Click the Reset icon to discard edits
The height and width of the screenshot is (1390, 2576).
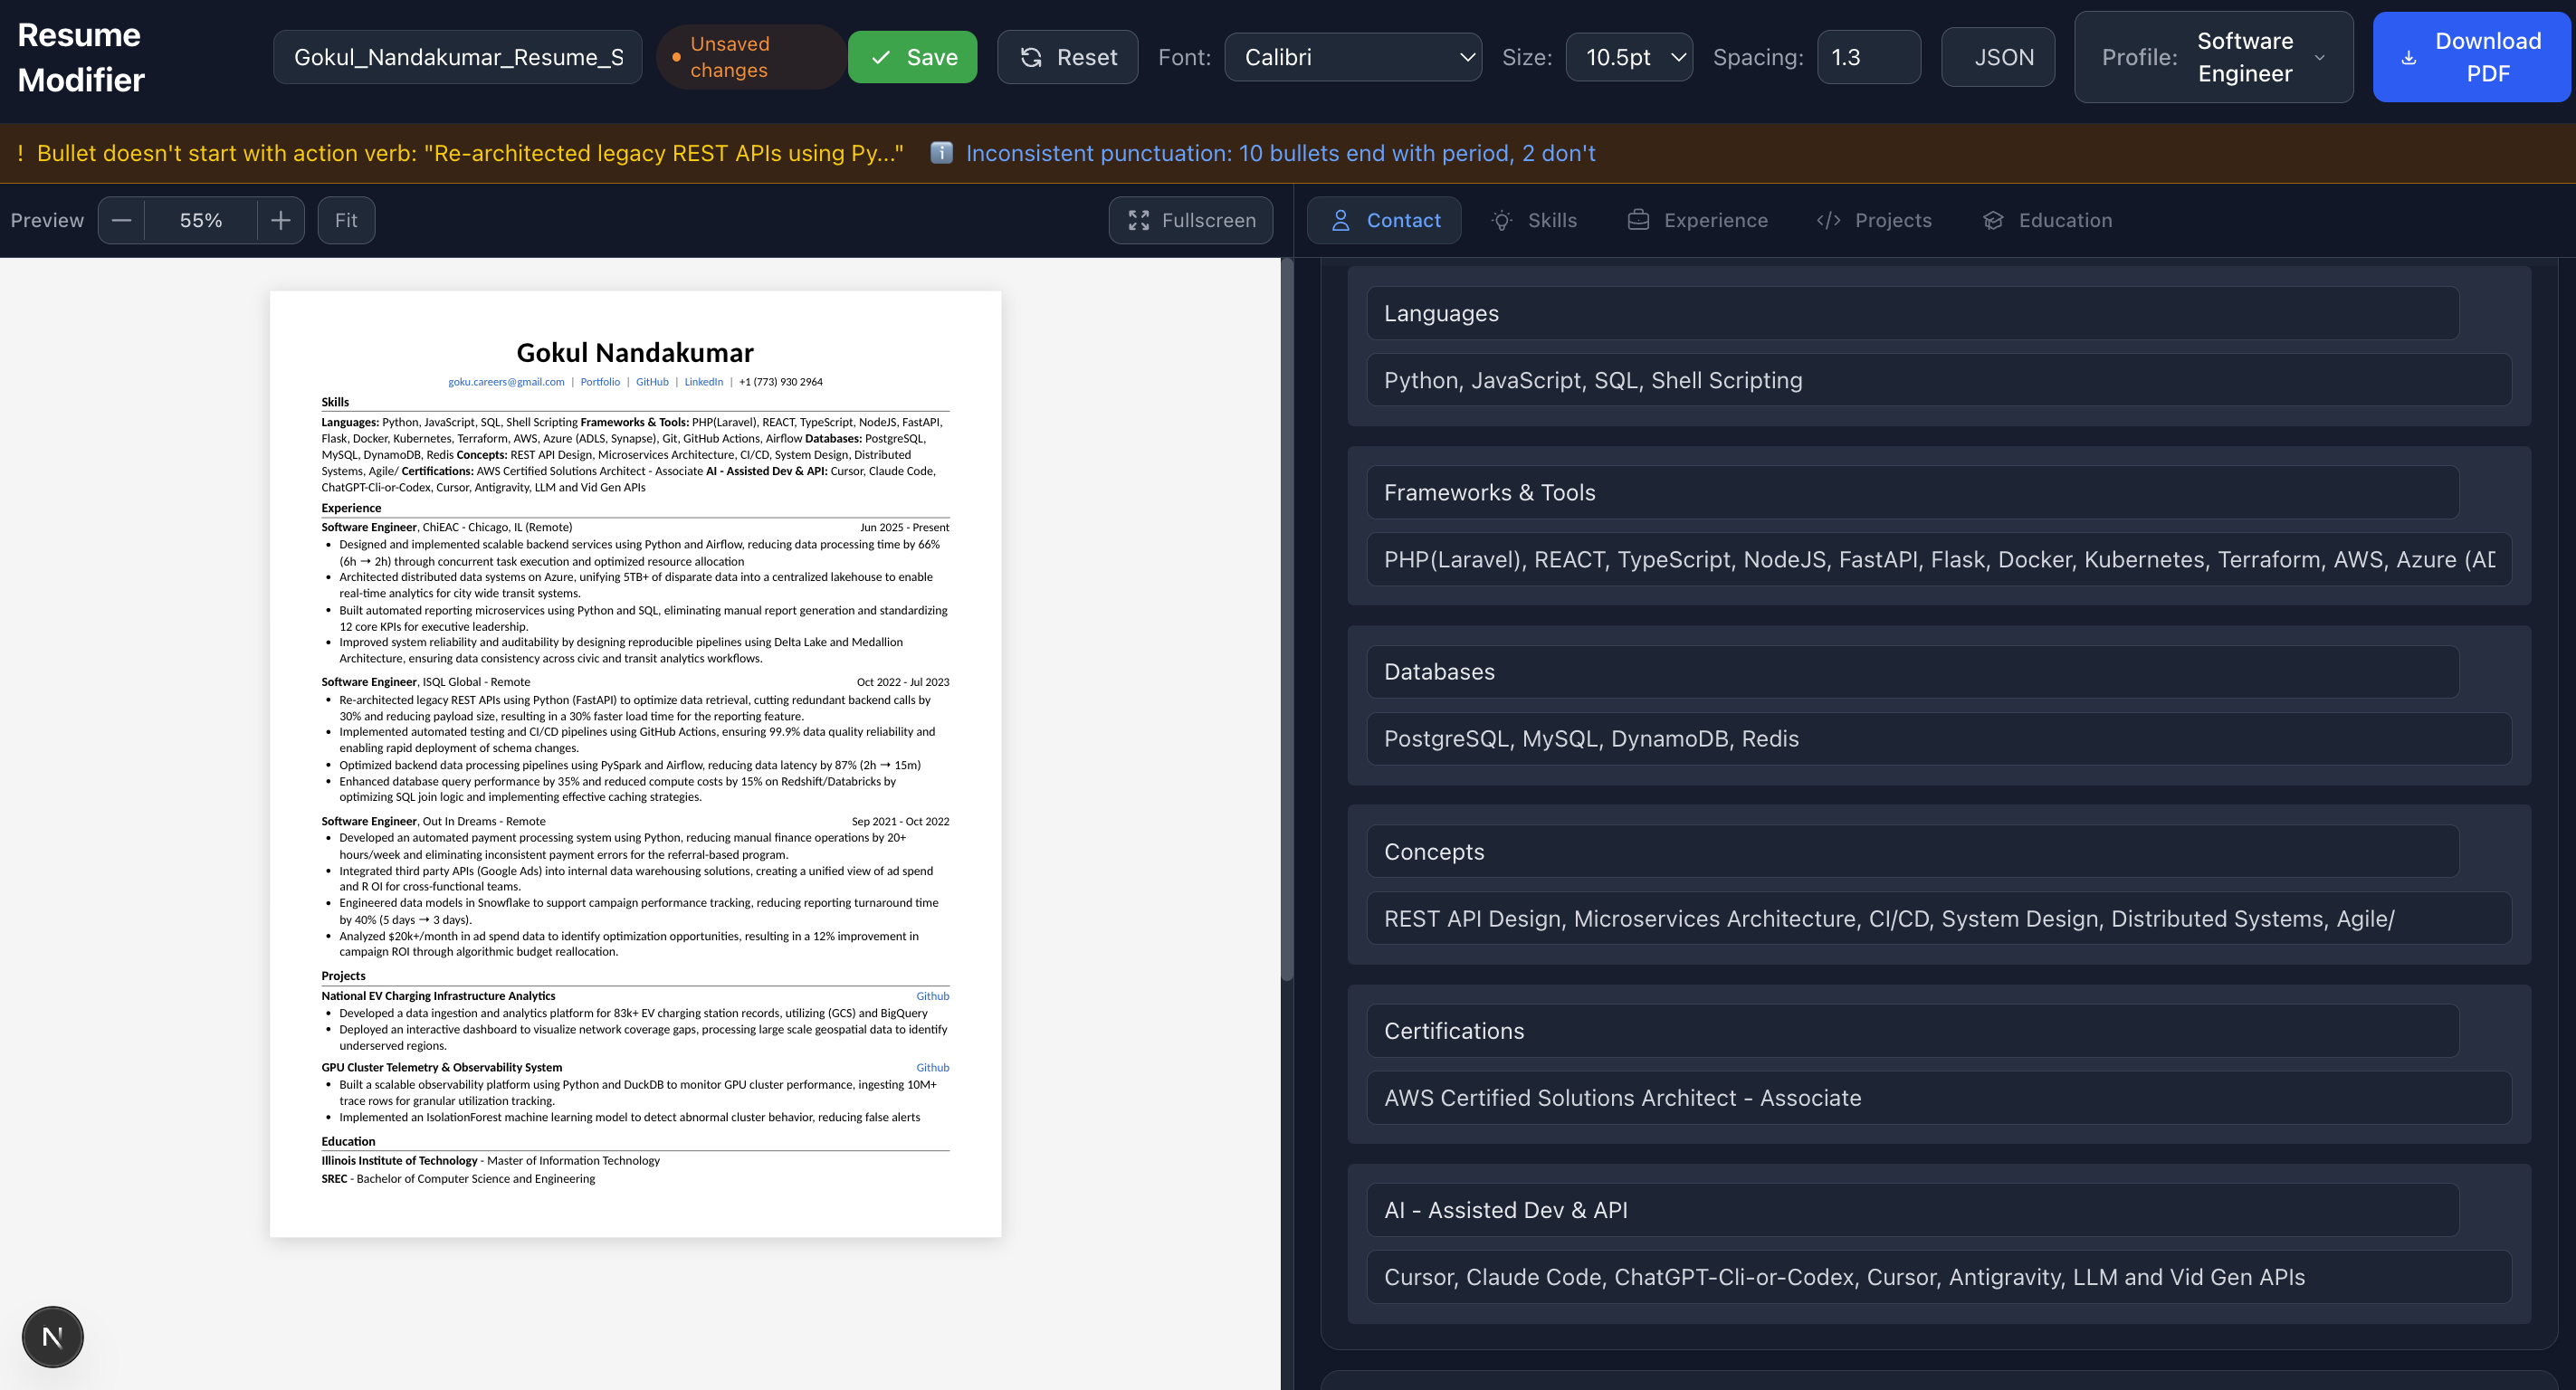[x=1030, y=57]
